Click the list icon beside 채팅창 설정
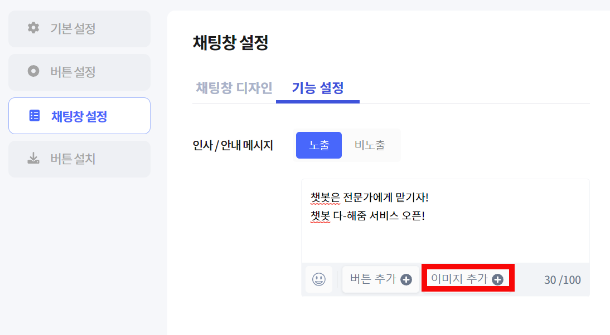Screen dimensions: 610x335 click(34, 116)
